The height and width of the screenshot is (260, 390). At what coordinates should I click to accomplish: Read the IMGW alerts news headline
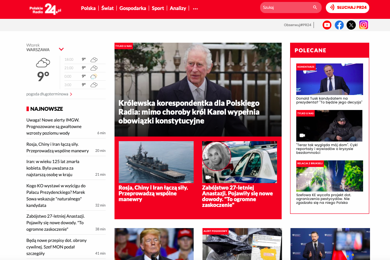(54, 127)
